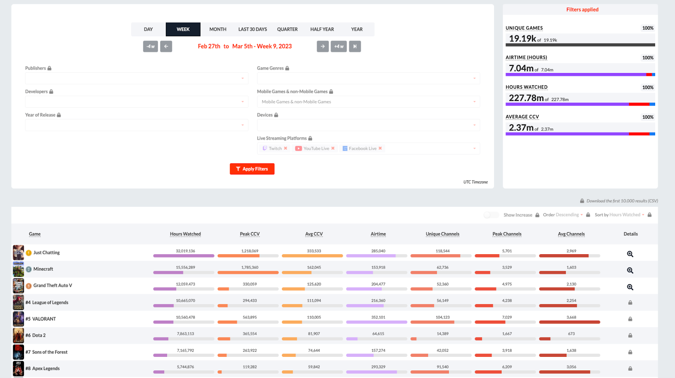675x378 pixels.
Task: Switch to HALF YEAR tab
Action: pyautogui.click(x=322, y=29)
